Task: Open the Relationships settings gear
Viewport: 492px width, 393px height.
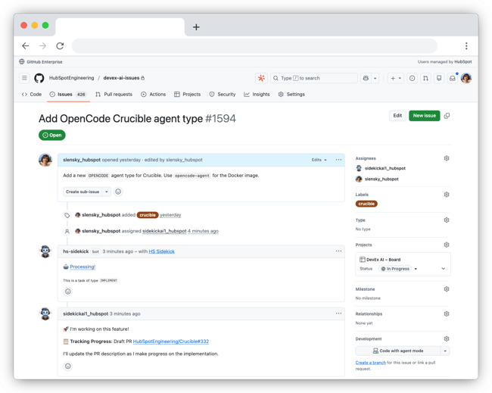Action: tap(447, 313)
